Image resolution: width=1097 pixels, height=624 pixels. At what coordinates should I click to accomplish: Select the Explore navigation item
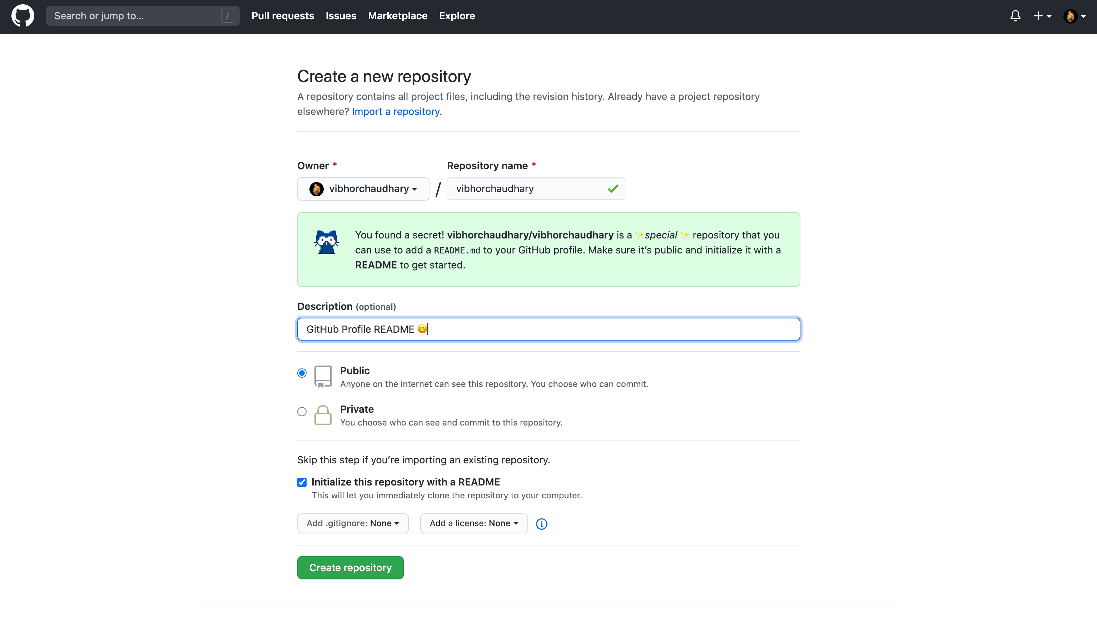[457, 16]
